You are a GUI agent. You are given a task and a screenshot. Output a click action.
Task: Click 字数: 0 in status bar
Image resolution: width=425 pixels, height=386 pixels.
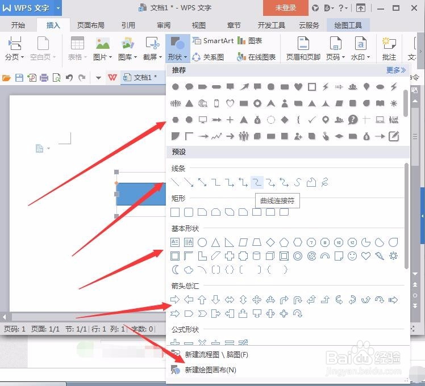click(x=142, y=329)
